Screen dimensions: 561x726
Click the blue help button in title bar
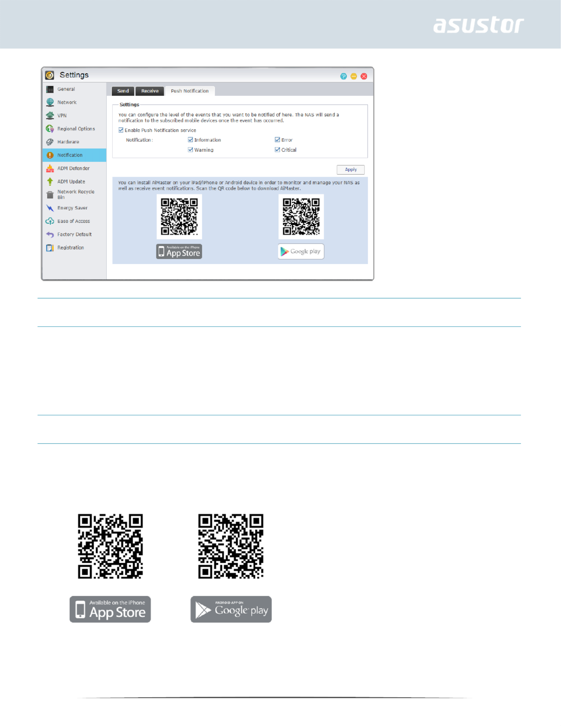pyautogui.click(x=343, y=76)
